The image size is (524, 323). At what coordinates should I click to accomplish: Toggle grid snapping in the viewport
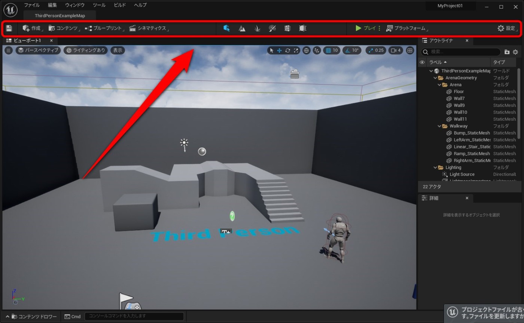[x=329, y=50]
